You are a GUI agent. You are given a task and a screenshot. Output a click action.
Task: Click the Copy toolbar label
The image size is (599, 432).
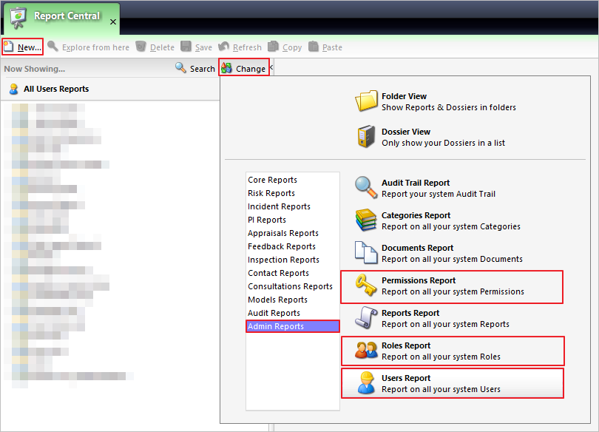pos(292,48)
